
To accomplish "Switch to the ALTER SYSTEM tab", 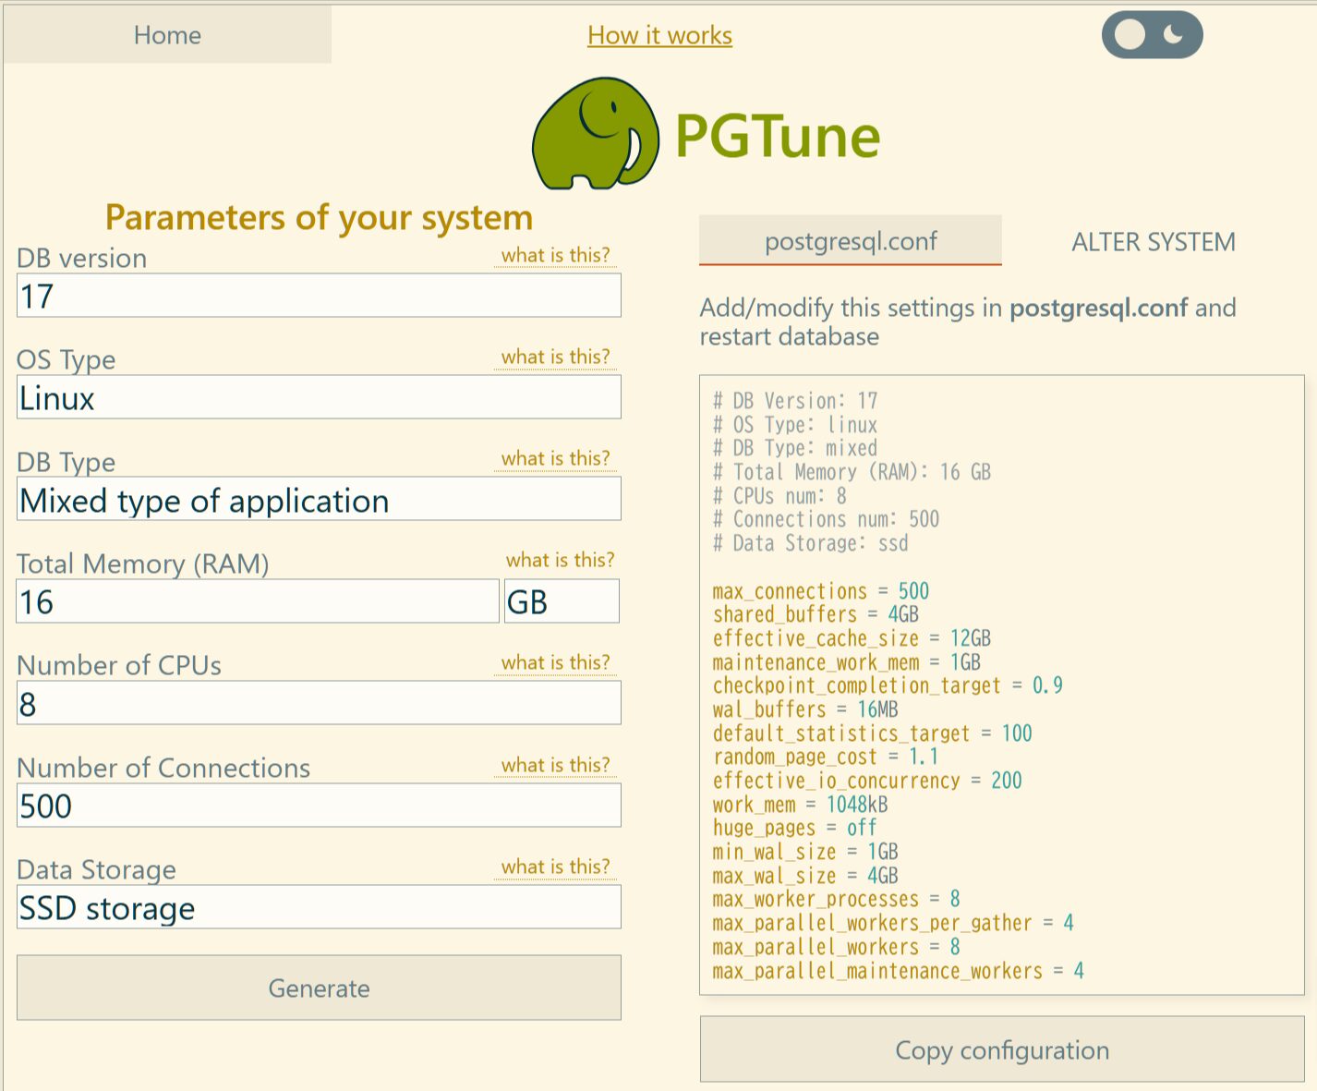I will click(1153, 242).
